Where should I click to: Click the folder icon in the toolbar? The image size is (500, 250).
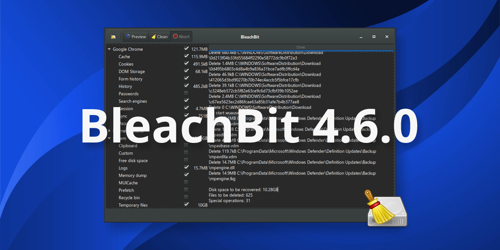coord(113,37)
